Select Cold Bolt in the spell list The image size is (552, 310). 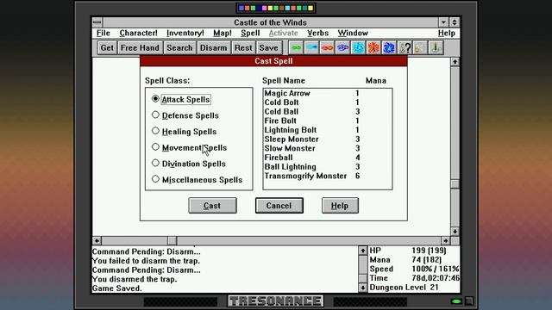328,102
